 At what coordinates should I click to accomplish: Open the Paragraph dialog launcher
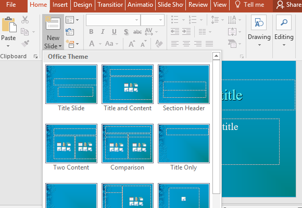click(x=242, y=56)
